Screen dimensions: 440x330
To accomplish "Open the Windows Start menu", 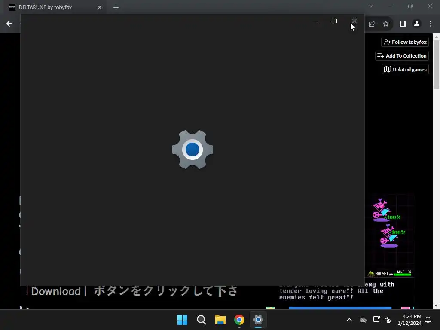I will coord(182,320).
